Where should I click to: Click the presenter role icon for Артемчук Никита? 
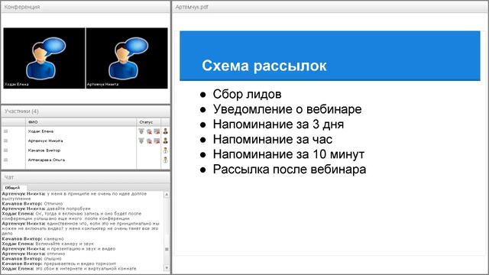pyautogui.click(x=166, y=141)
